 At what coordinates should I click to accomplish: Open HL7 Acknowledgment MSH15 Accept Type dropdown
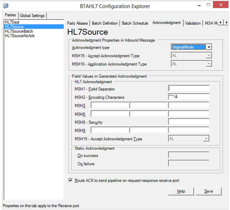point(206,139)
